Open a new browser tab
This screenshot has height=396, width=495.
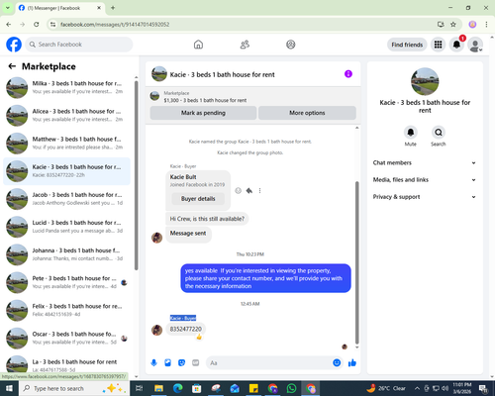click(113, 8)
